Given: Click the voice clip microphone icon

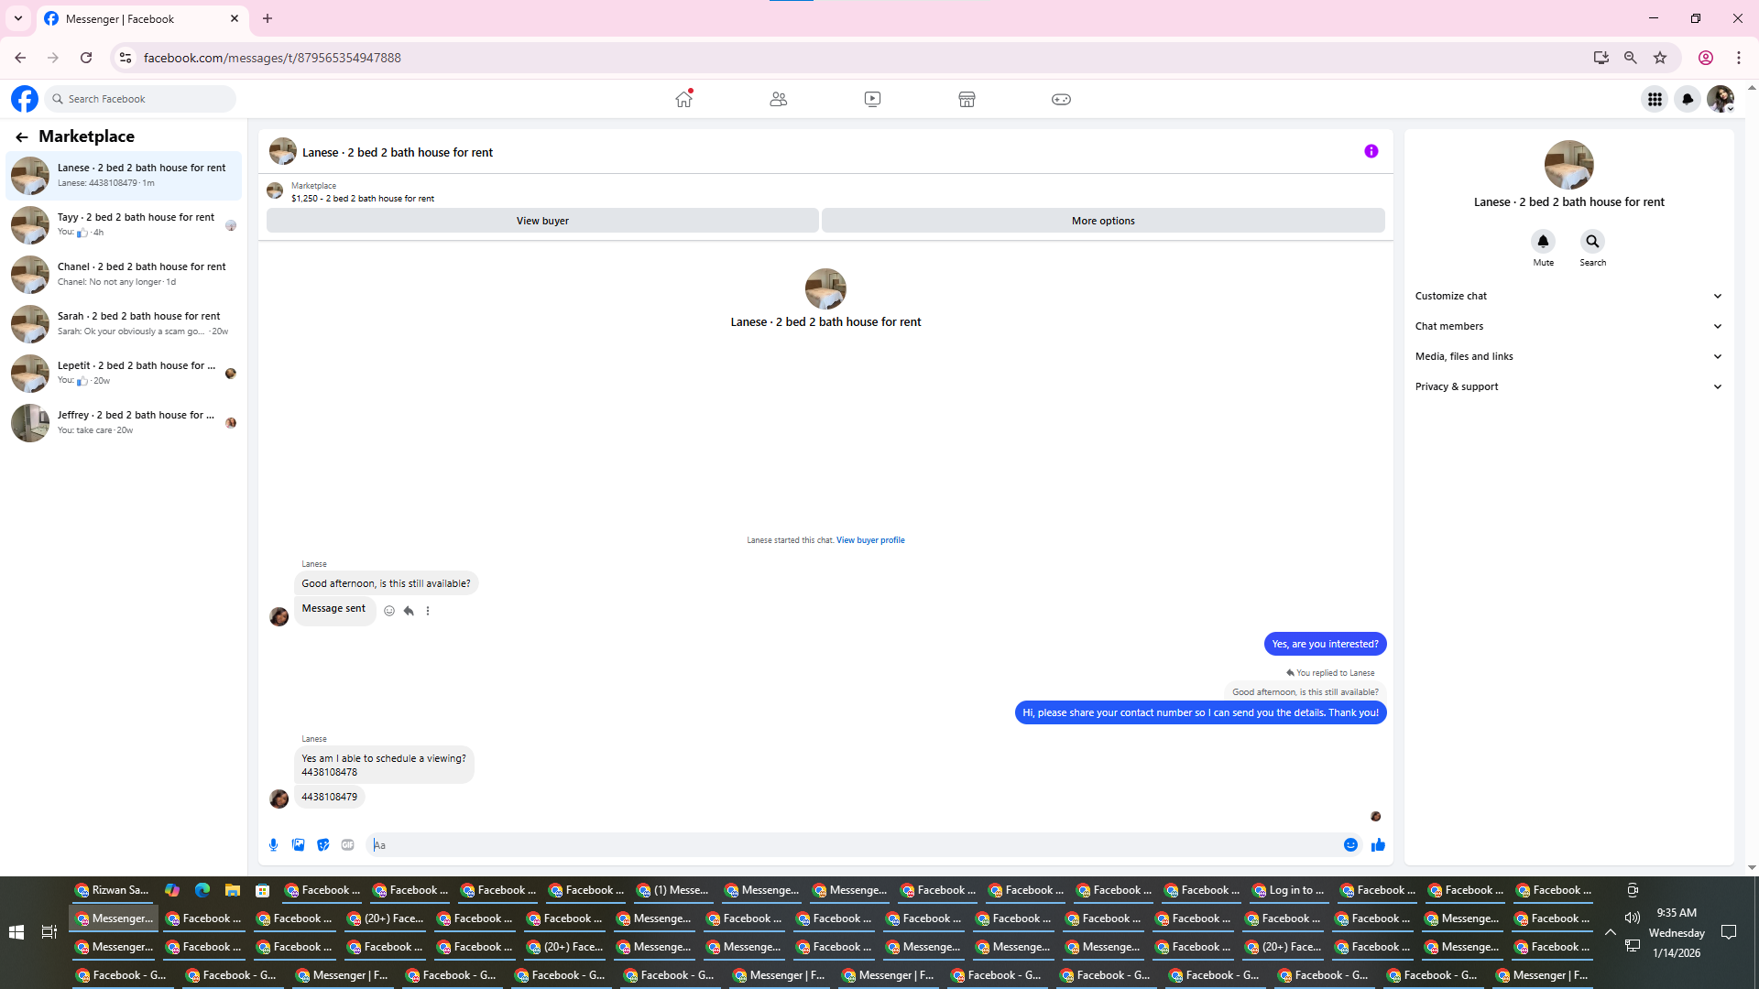Looking at the screenshot, I should [273, 845].
